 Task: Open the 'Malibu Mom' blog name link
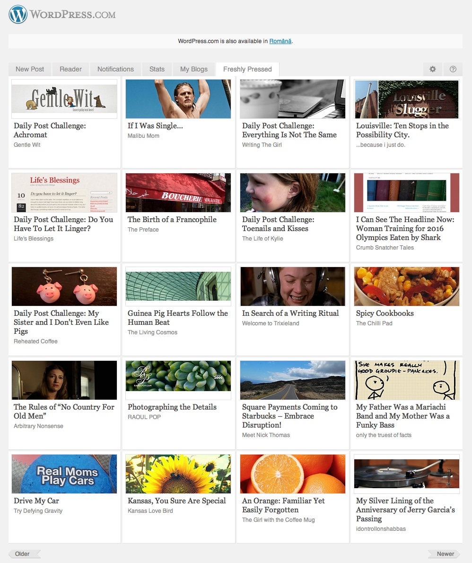(x=143, y=136)
